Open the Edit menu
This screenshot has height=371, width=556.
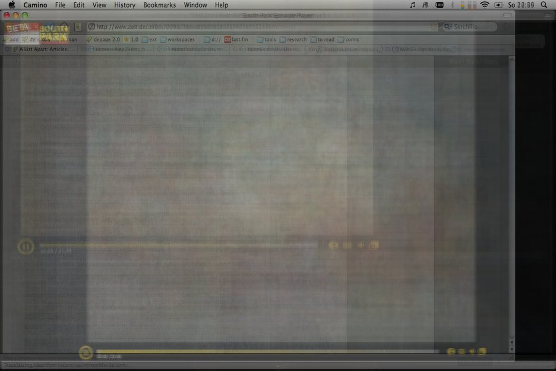pos(79,5)
